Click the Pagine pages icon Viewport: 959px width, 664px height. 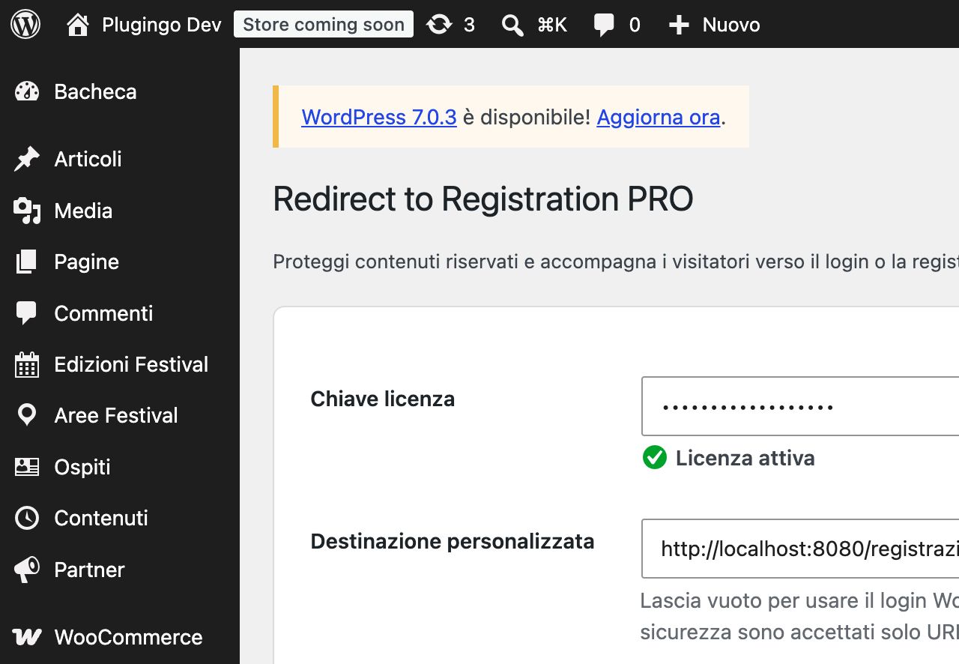(26, 262)
